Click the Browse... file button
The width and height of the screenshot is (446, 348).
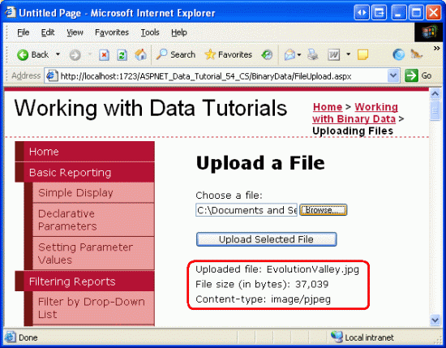click(323, 210)
